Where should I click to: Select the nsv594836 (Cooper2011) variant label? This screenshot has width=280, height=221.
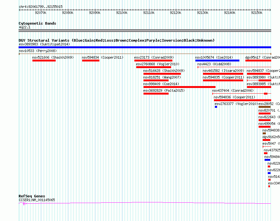tap(234, 97)
